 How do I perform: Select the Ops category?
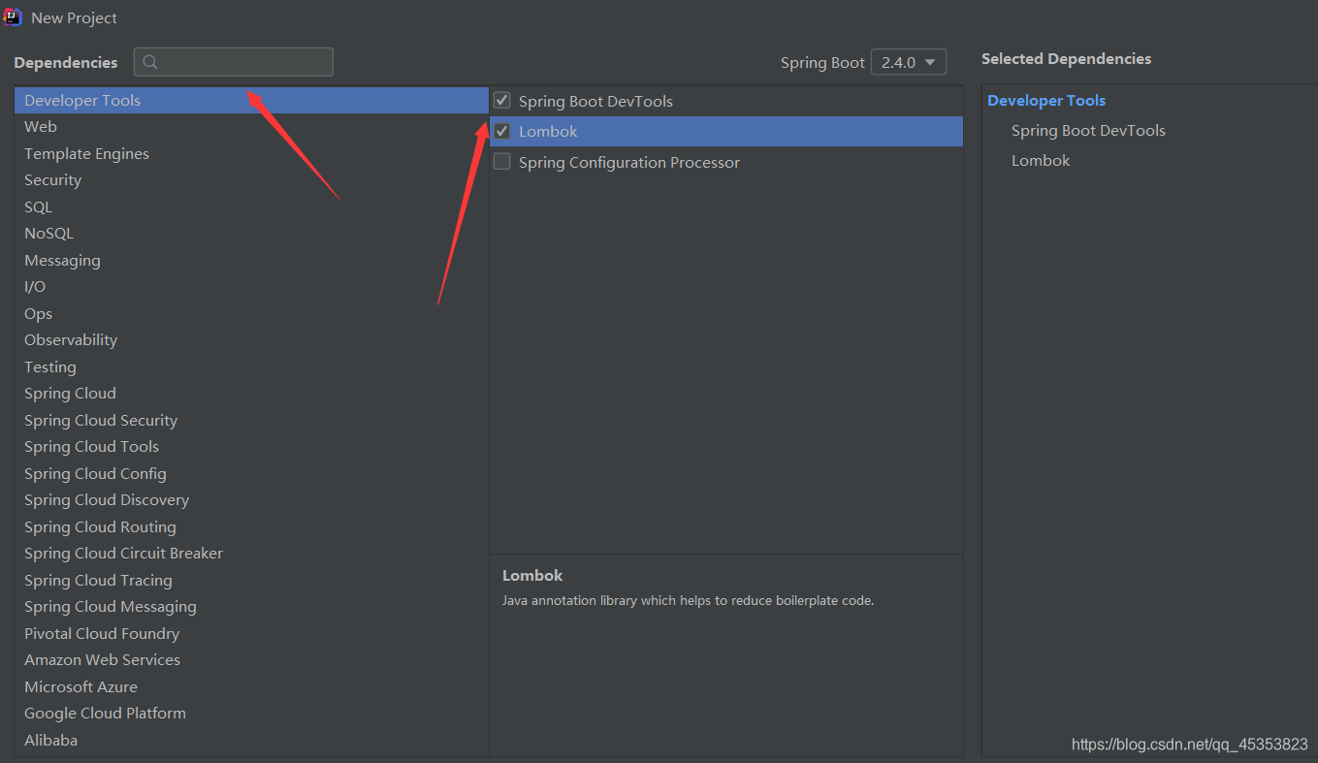(251, 313)
